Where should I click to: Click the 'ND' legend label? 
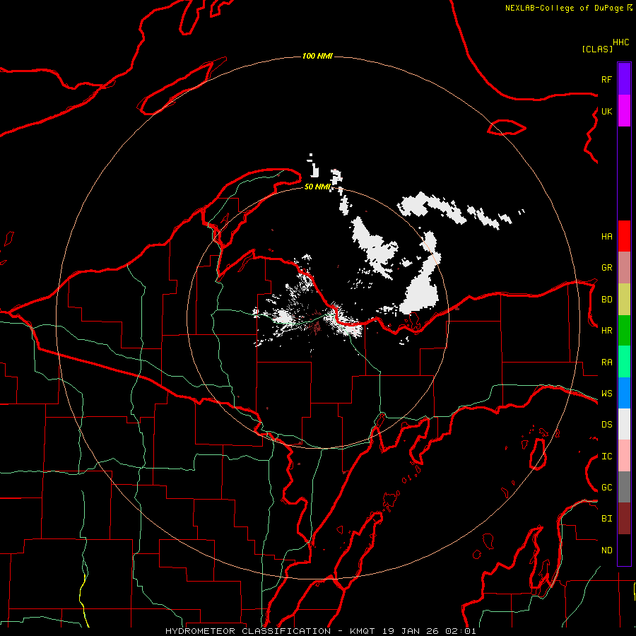[606, 550]
